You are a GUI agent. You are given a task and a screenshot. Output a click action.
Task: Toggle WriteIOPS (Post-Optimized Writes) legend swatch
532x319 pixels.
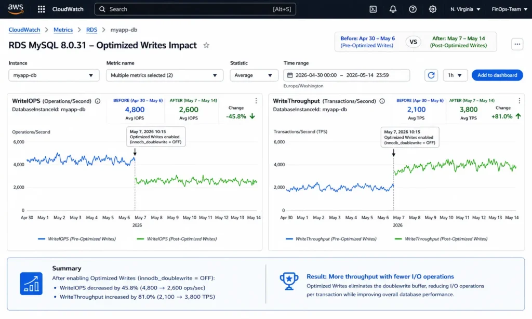coord(140,239)
